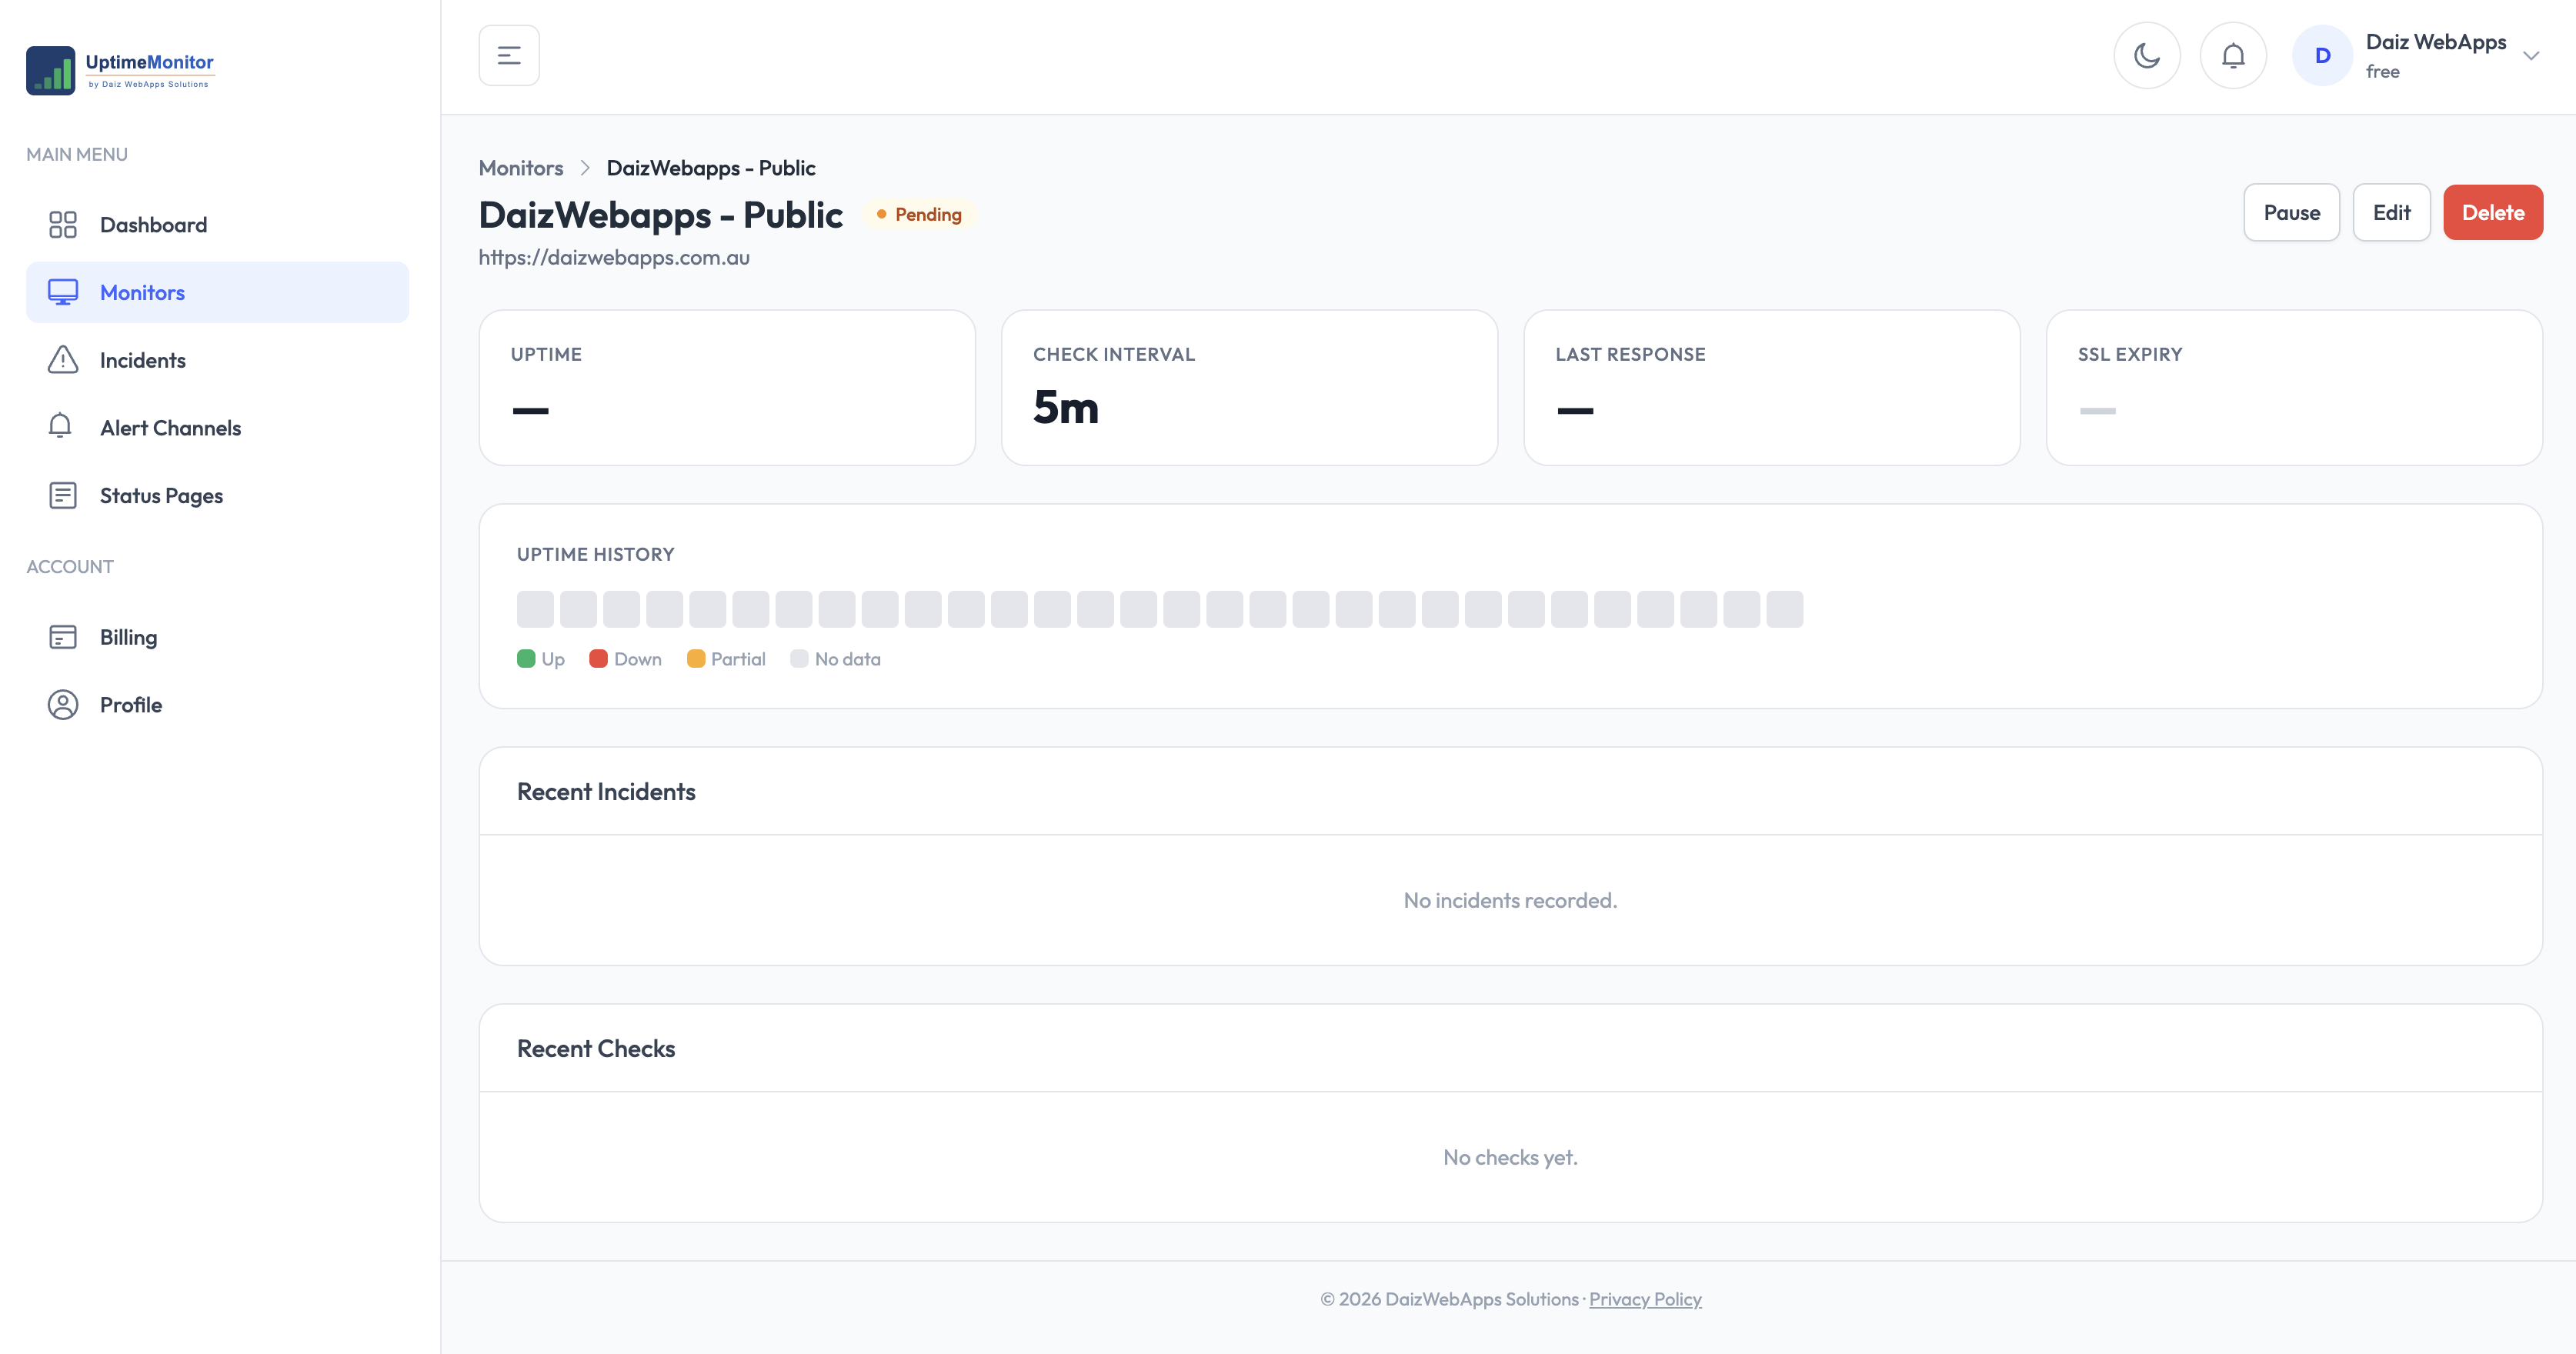Click the breadcrumb chevron separator

point(585,168)
